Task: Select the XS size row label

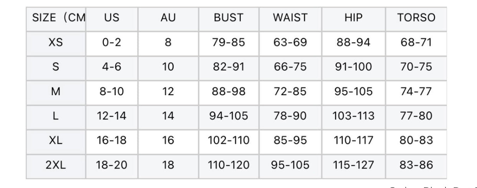Action: pos(56,42)
